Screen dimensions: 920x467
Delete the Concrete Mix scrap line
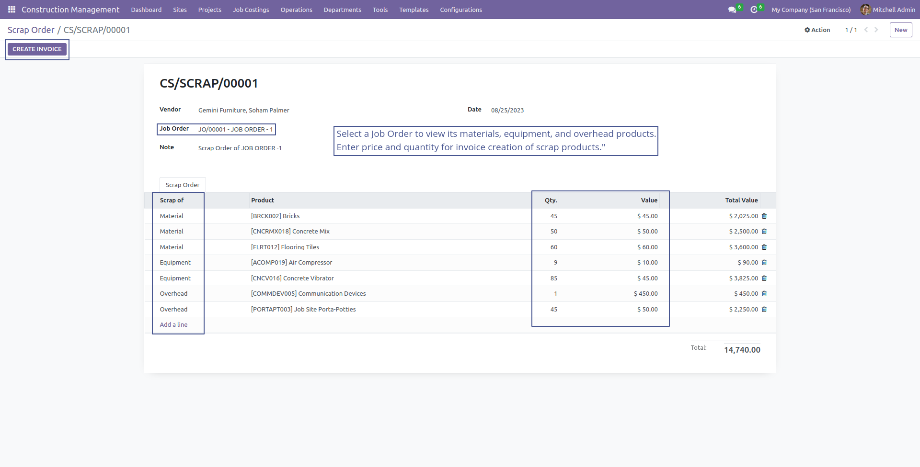pyautogui.click(x=764, y=232)
